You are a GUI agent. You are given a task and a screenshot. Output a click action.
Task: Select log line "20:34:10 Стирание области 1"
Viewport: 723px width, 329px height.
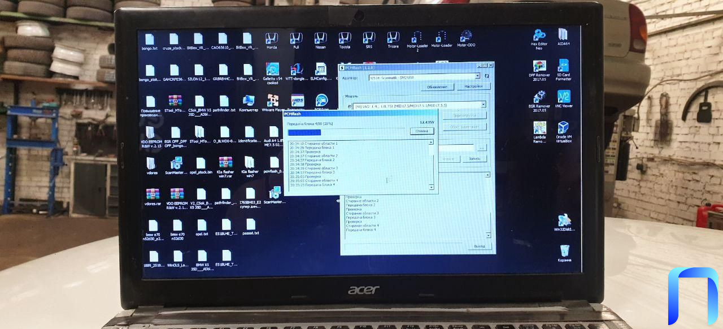click(x=313, y=144)
